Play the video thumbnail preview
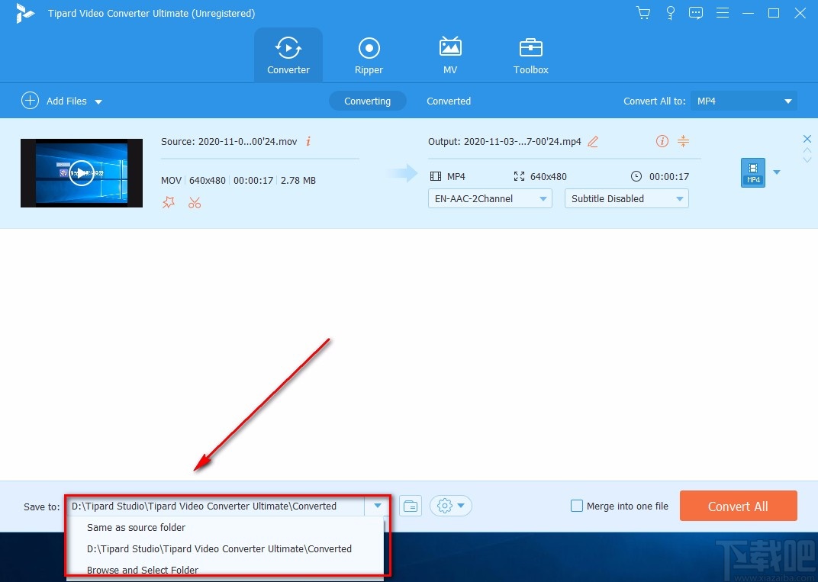This screenshot has height=582, width=818. [82, 172]
